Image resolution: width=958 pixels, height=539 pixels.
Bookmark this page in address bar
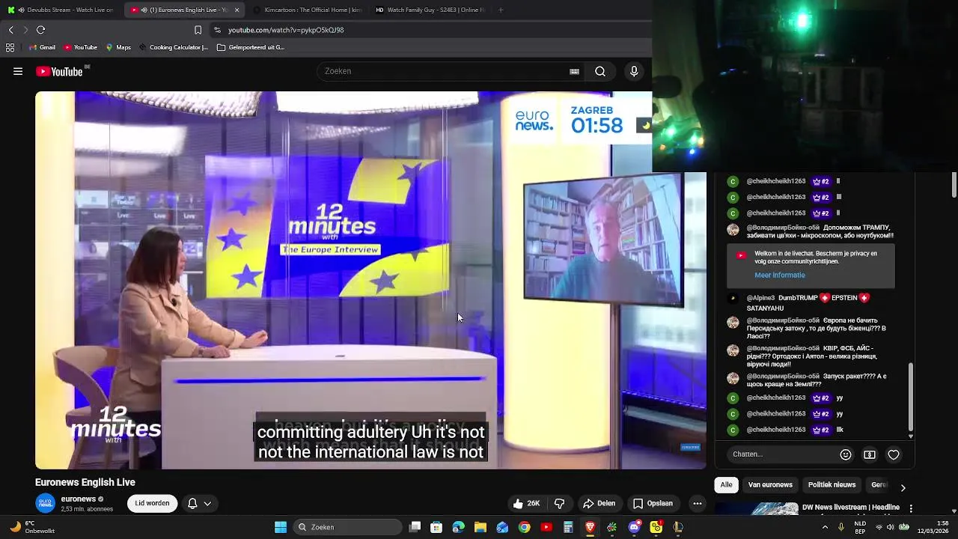coord(198,30)
